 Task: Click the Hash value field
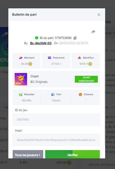click(x=56, y=140)
